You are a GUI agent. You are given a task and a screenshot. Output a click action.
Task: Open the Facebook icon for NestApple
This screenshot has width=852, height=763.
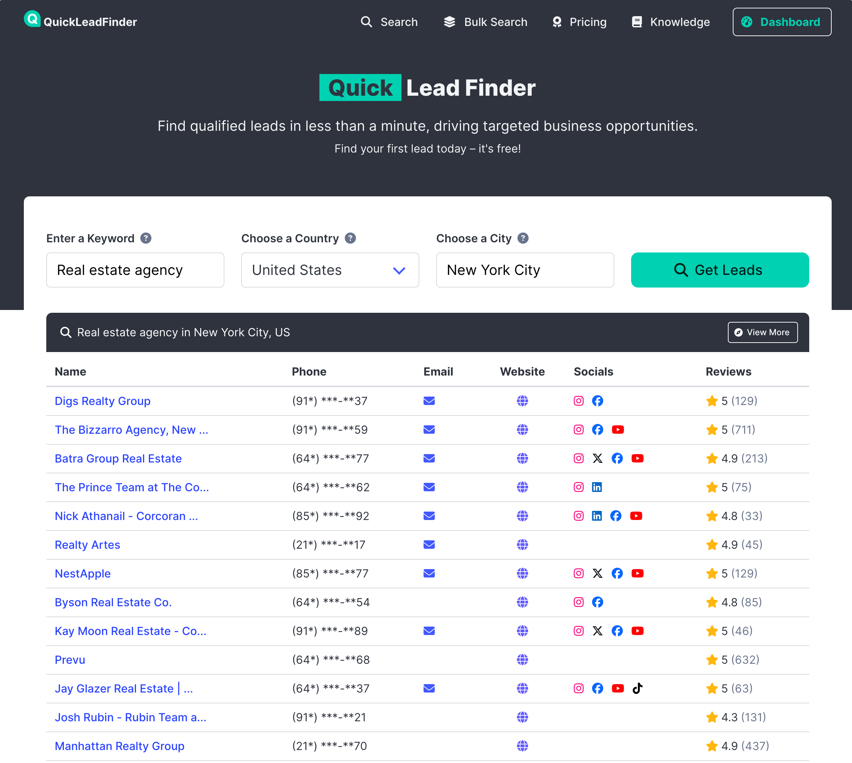coord(617,574)
